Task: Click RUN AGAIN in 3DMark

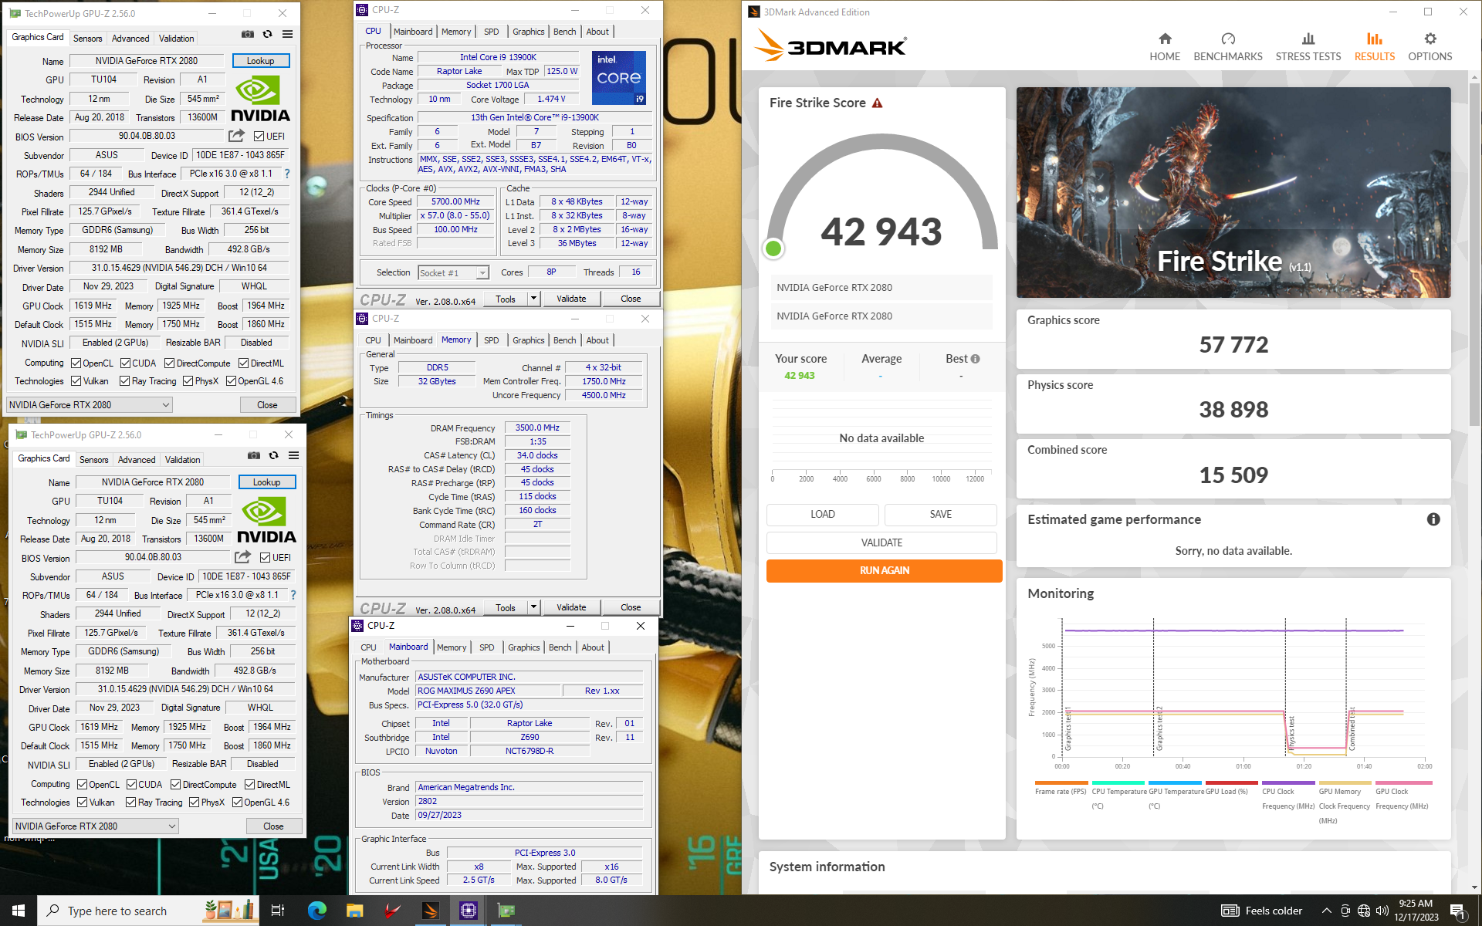Action: (x=884, y=570)
